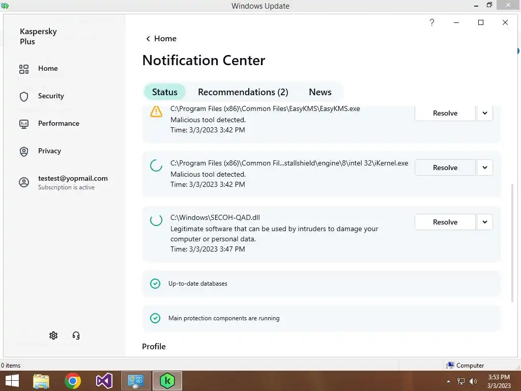Click Kaspersky icon in the taskbar
521x391 pixels.
(167, 381)
